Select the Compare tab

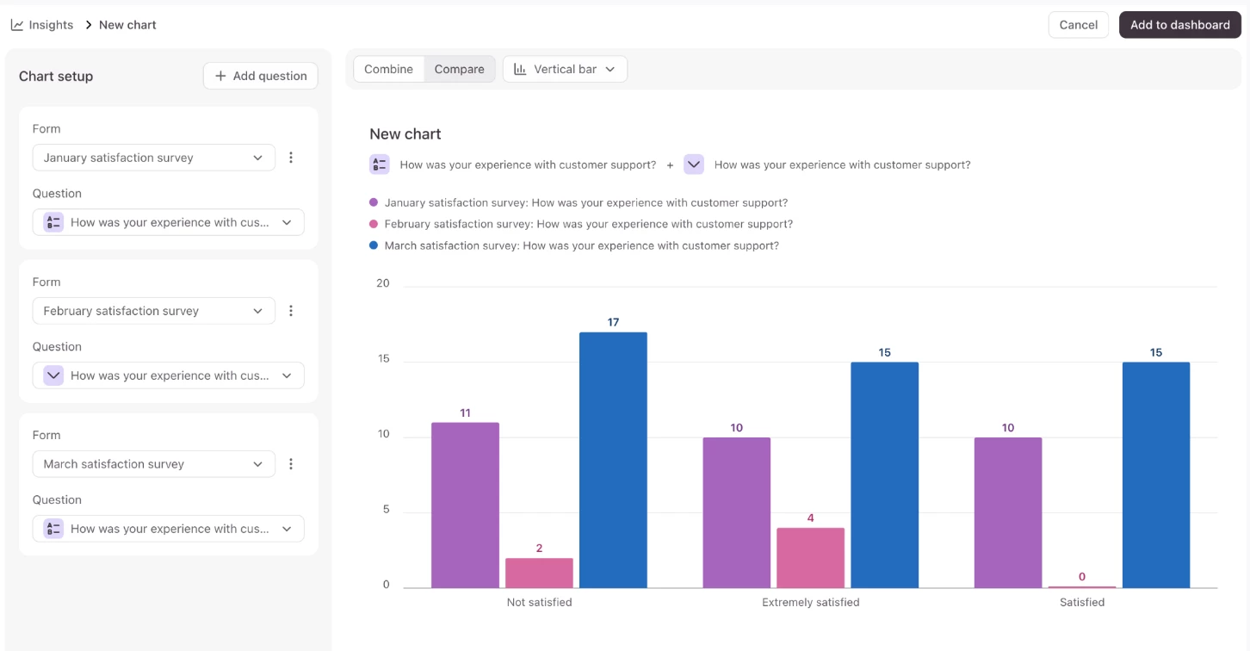point(460,69)
